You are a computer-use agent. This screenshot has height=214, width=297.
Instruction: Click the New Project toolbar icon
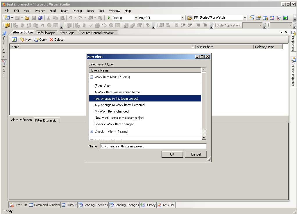click(x=7, y=18)
